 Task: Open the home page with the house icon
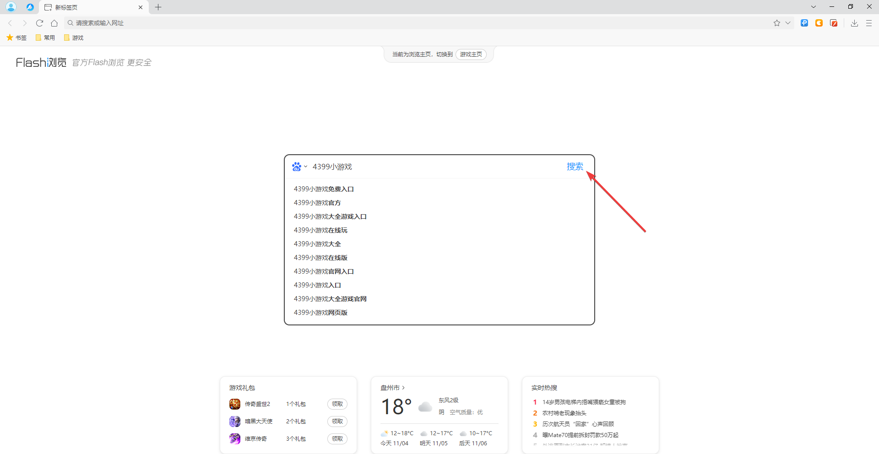pyautogui.click(x=54, y=23)
